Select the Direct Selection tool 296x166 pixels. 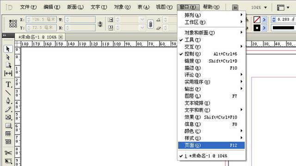[8, 57]
